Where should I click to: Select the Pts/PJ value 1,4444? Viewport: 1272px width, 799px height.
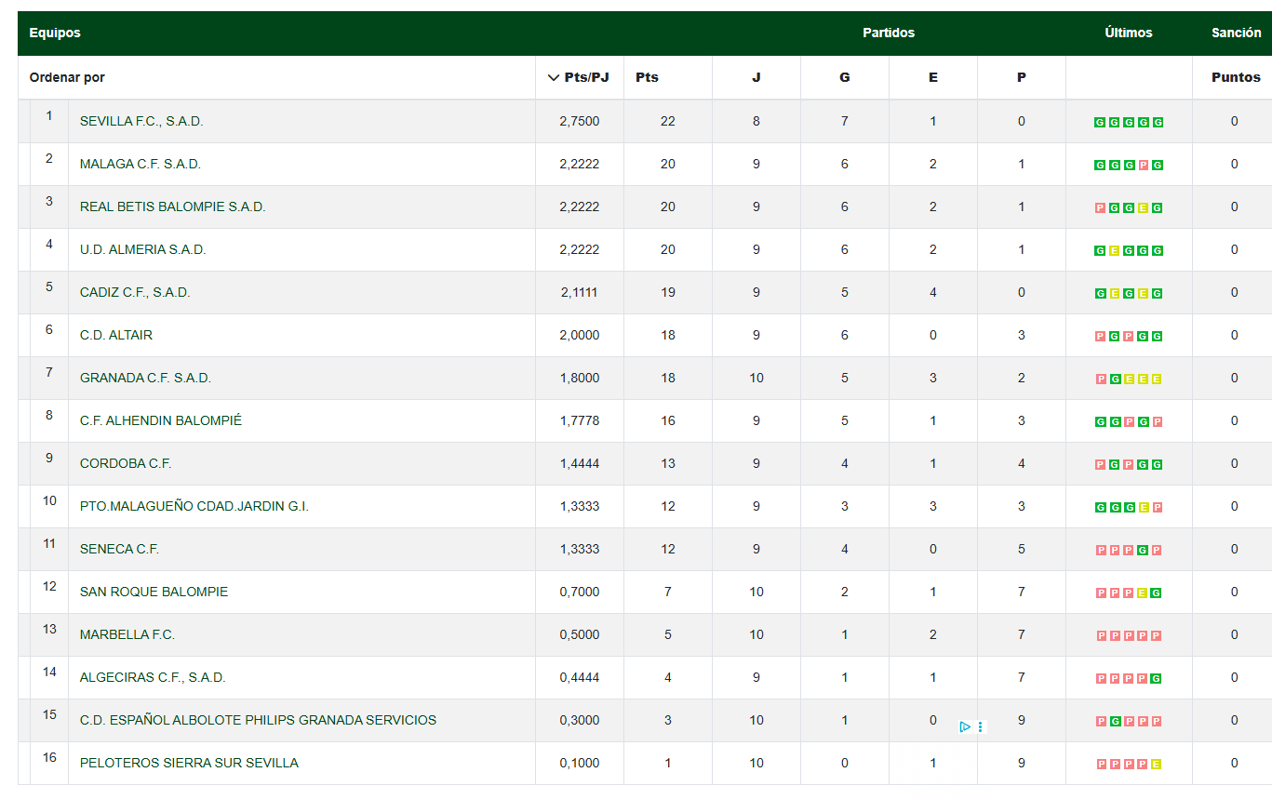pyautogui.click(x=580, y=463)
